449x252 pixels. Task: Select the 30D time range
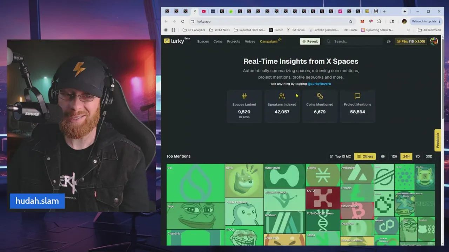tap(429, 156)
